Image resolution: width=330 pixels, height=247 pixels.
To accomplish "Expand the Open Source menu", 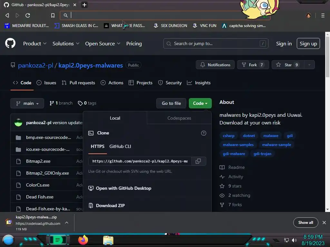I will 103,43.
